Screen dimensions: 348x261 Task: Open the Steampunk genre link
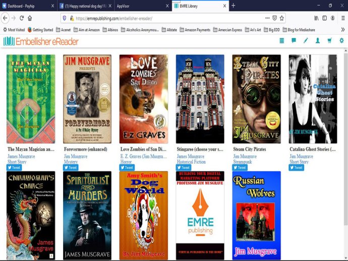pyautogui.click(x=243, y=162)
